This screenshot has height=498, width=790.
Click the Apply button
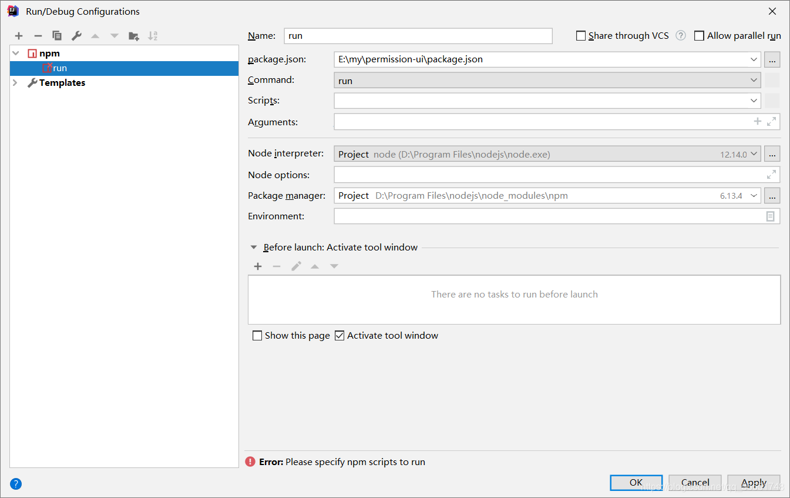(x=754, y=483)
